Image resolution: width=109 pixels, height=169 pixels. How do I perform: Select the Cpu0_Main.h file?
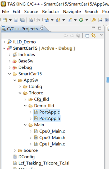52,138
